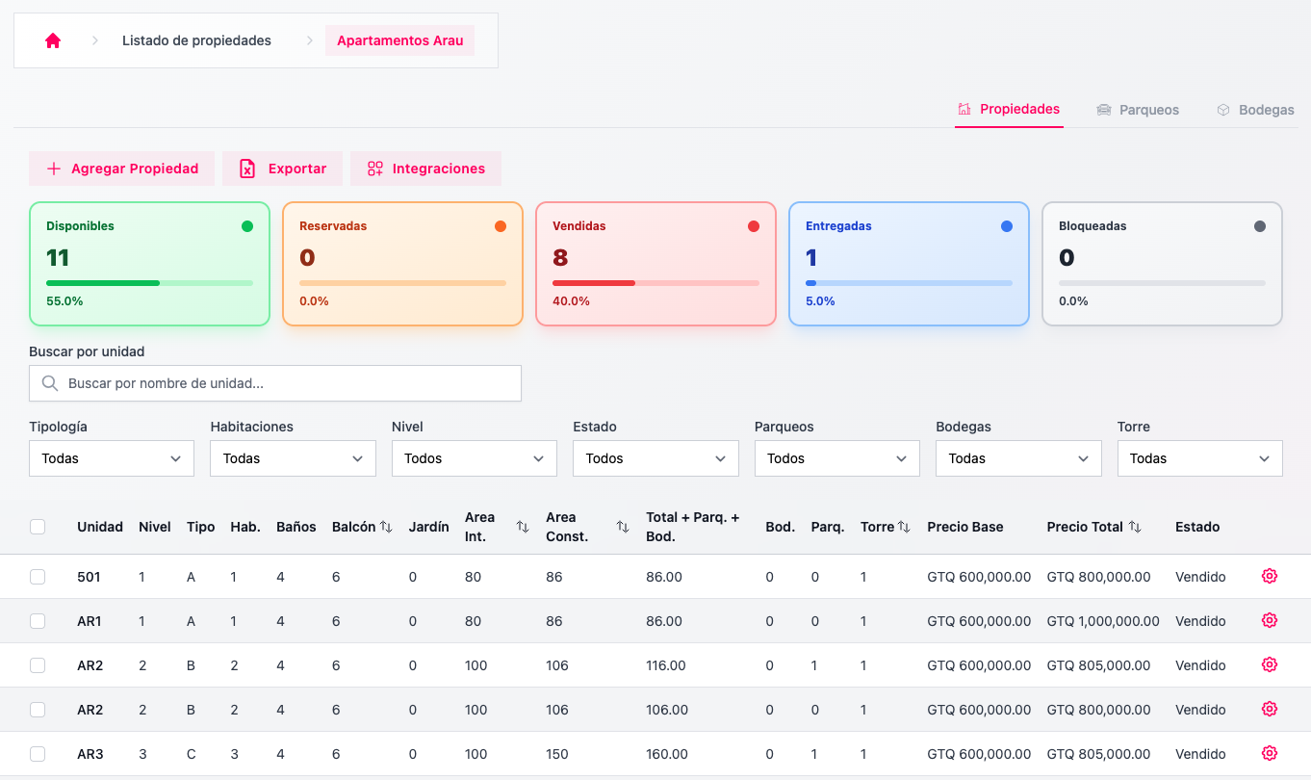
Task: Switch to the Bodegas tab
Action: click(x=1255, y=110)
